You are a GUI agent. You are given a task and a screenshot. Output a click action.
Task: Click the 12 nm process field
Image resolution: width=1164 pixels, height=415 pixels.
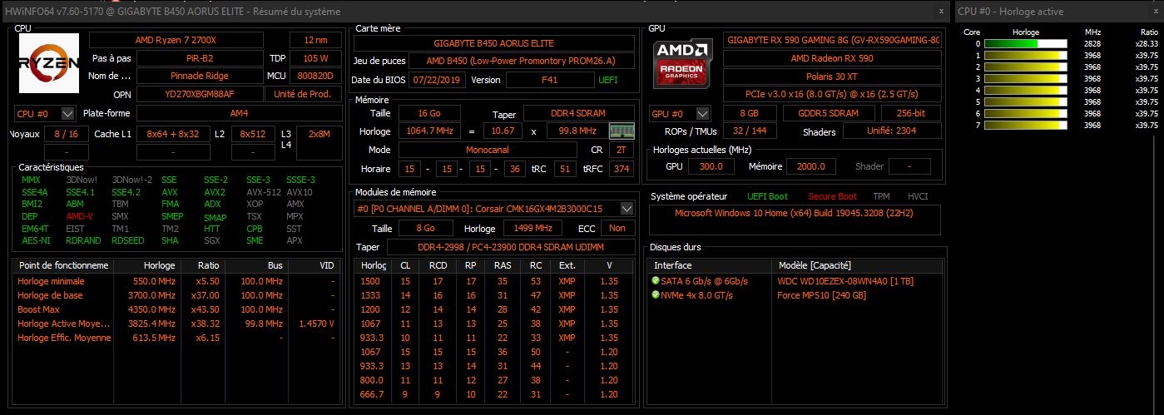(315, 40)
